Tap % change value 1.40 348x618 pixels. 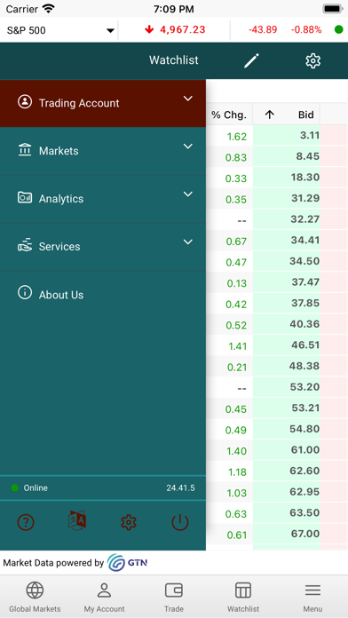click(237, 451)
